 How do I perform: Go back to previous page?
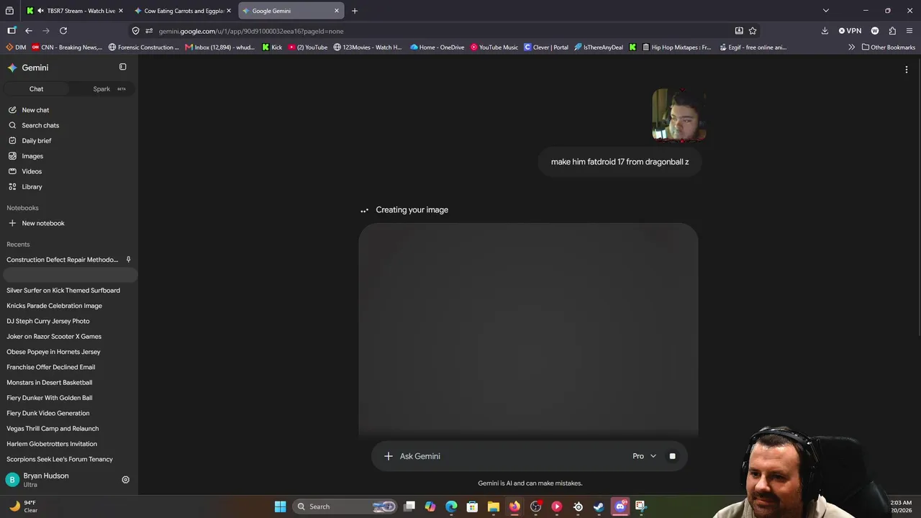tap(29, 31)
